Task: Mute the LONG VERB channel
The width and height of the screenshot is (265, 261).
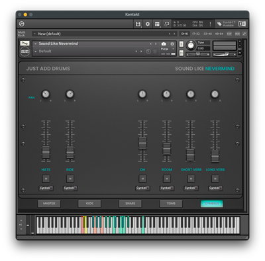Action: [x=215, y=178]
